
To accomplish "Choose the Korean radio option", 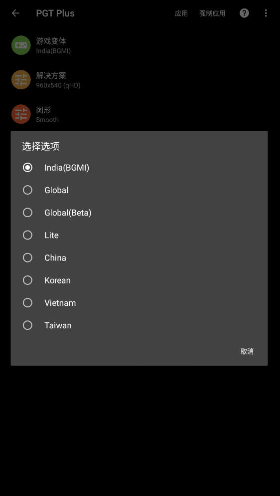I will 28,280.
